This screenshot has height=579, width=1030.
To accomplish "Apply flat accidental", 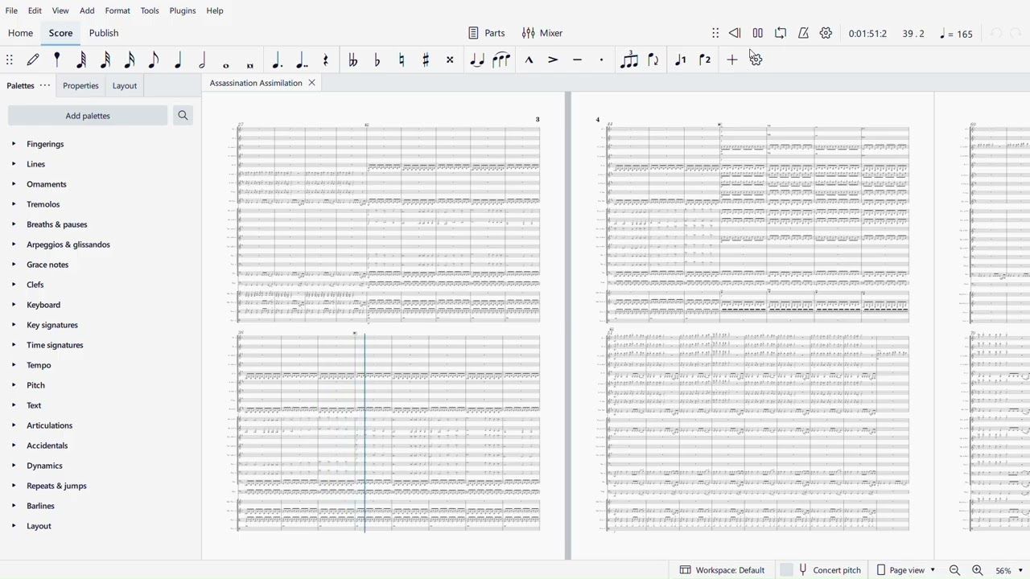I will (377, 60).
